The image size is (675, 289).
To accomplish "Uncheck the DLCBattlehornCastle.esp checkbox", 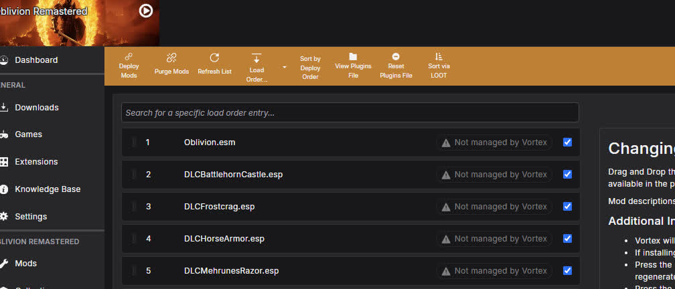I will pyautogui.click(x=567, y=175).
